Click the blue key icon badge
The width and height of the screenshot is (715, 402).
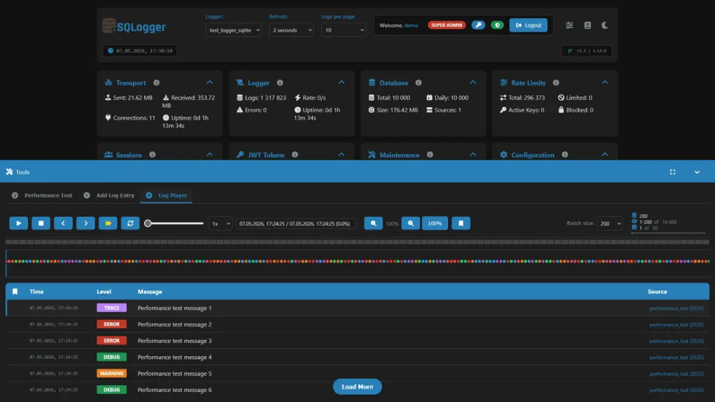pyautogui.click(x=478, y=25)
